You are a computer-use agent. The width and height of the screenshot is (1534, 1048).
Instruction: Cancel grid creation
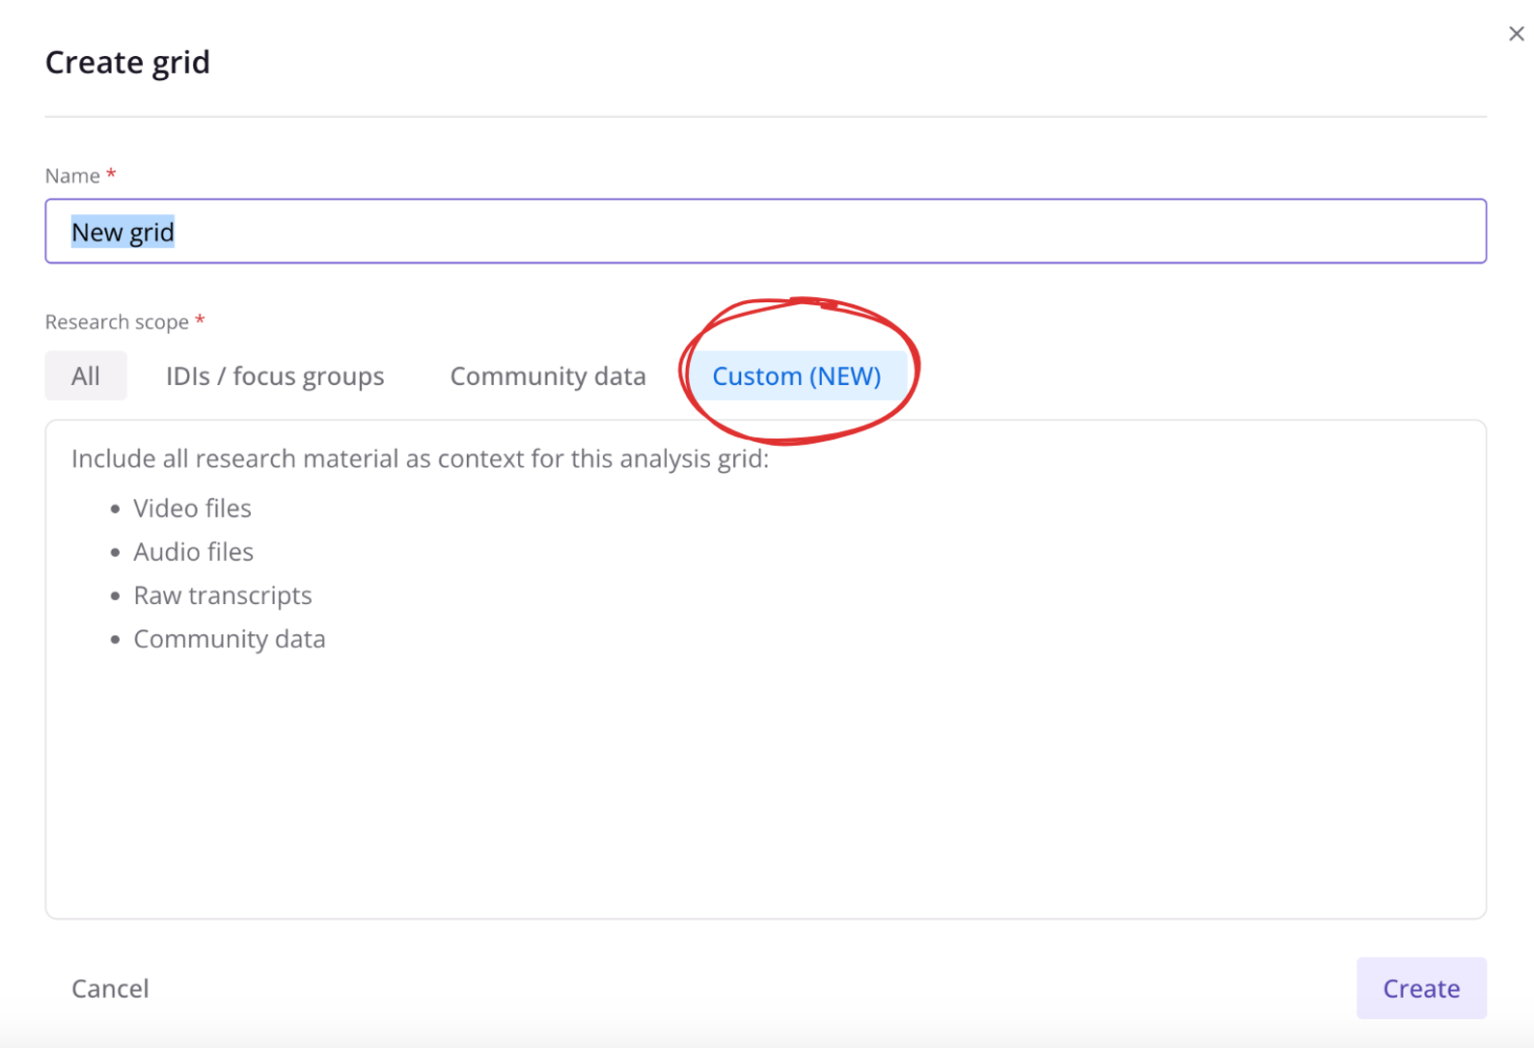point(110,988)
